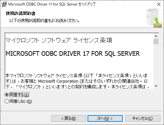
Task: Click the setup box graphic in header
Action: click(154, 18)
